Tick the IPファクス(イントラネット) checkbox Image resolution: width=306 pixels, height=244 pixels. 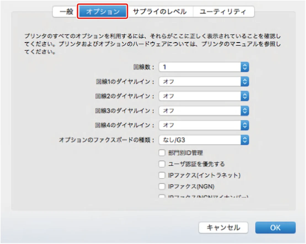162,175
